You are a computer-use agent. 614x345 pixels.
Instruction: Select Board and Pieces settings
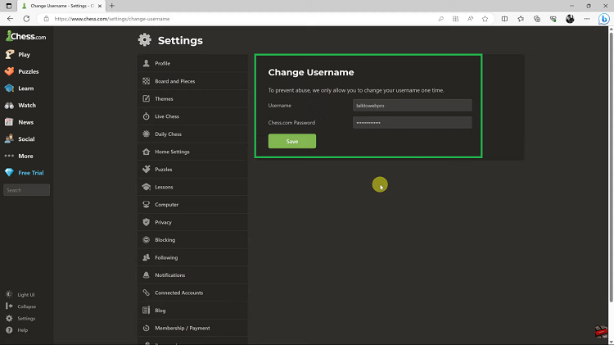192,81
